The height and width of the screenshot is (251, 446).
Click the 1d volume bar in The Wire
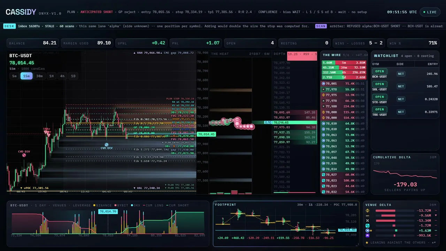(x=343, y=77)
